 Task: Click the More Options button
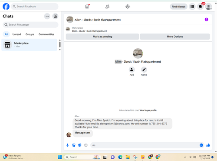[175, 37]
